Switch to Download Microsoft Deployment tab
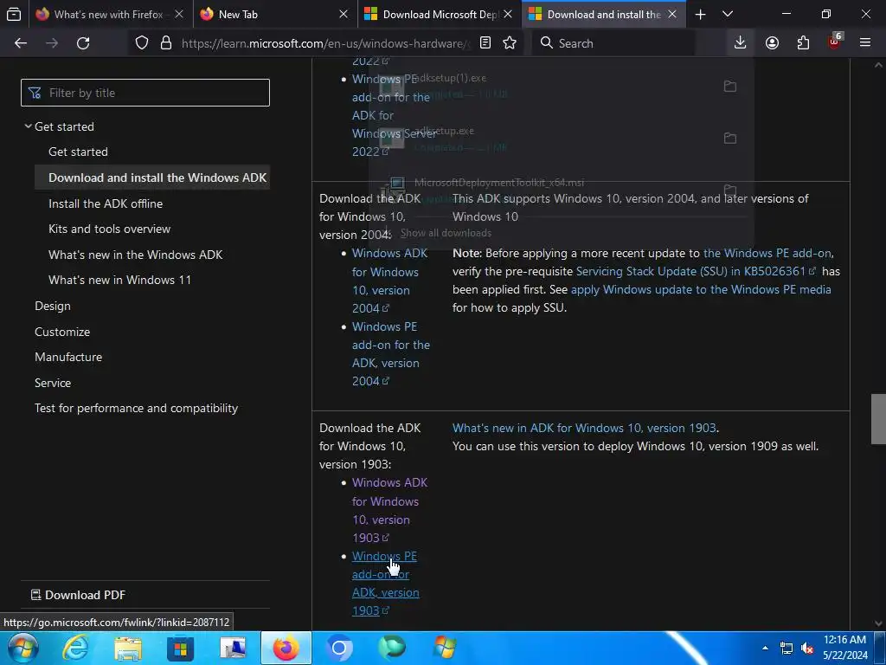This screenshot has height=665, width=886. coord(439,14)
